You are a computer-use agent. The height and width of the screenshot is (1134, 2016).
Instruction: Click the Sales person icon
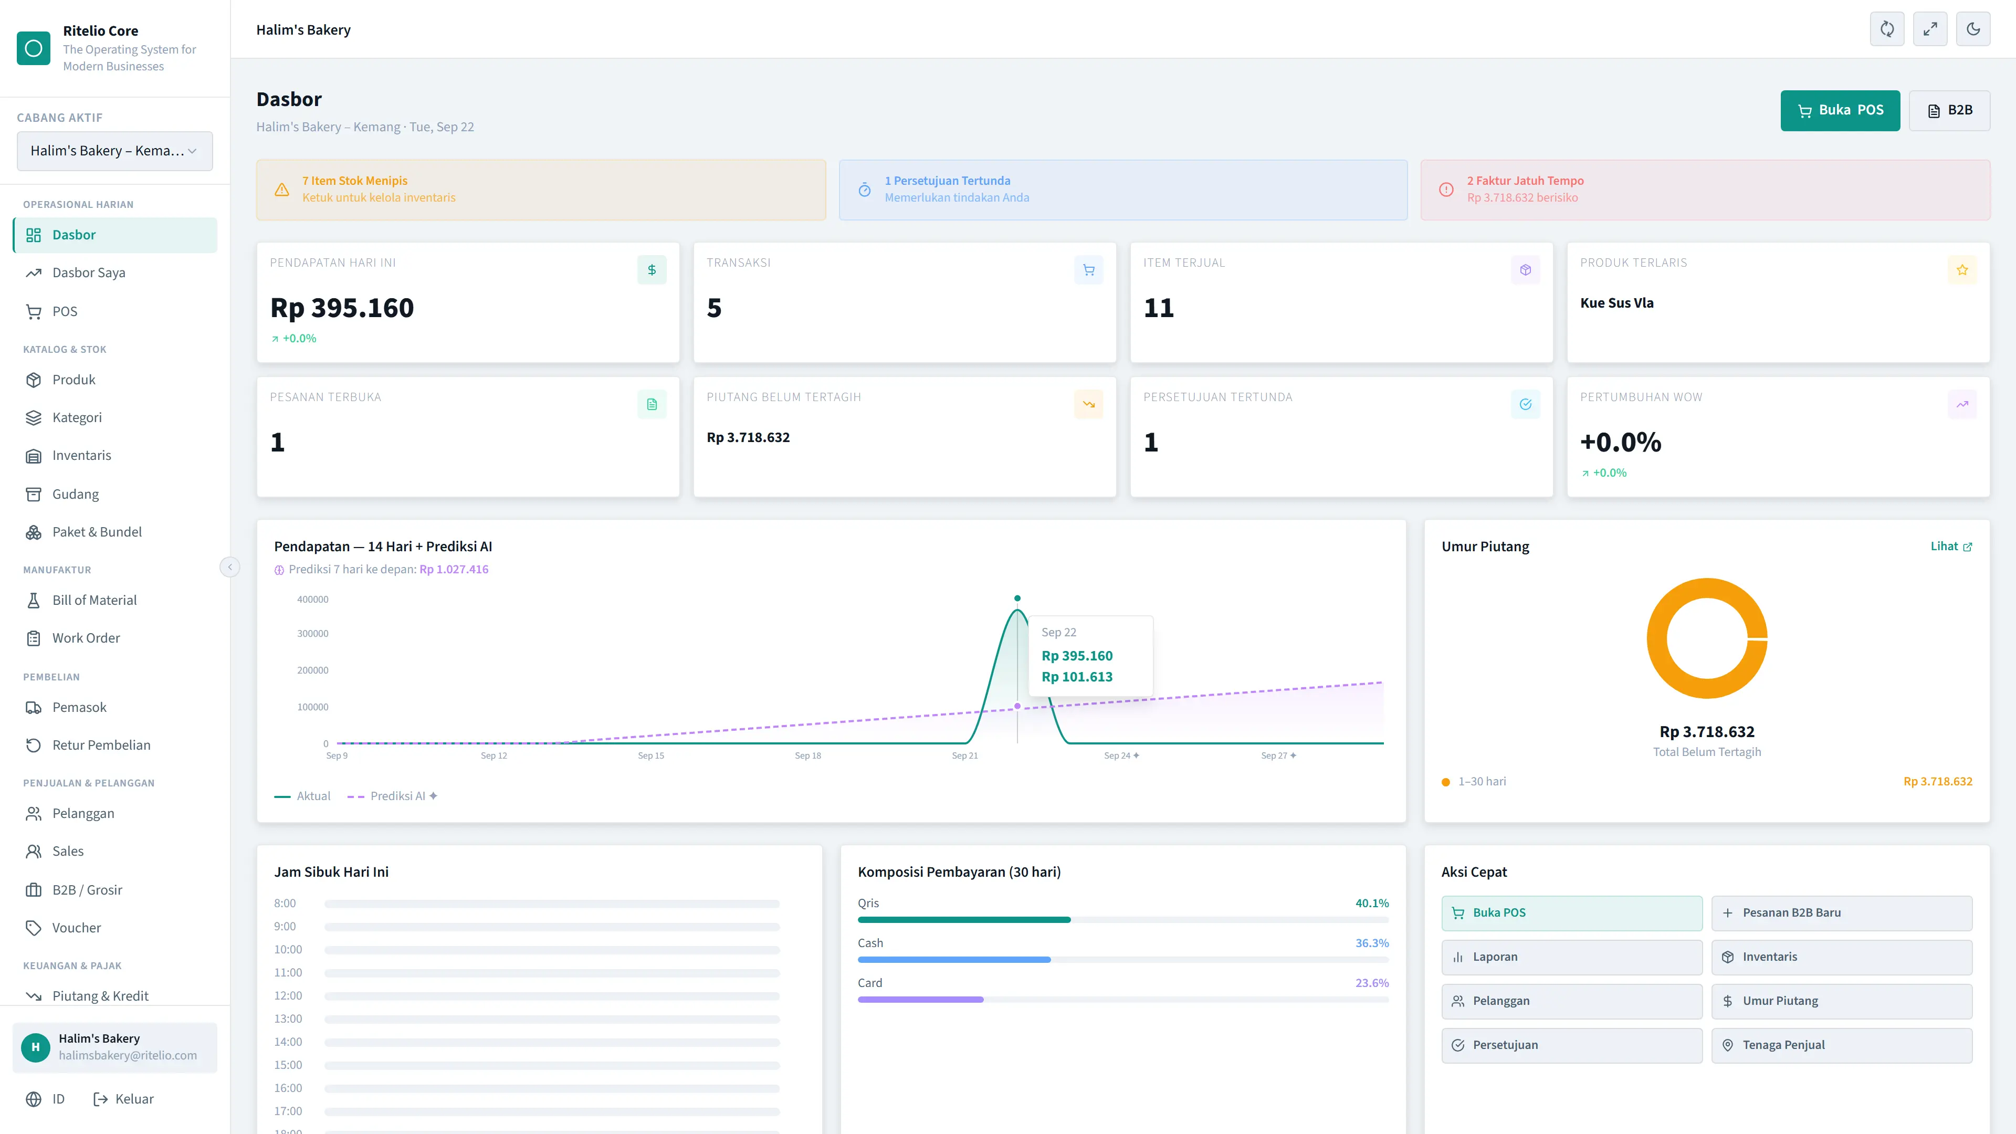pos(34,852)
